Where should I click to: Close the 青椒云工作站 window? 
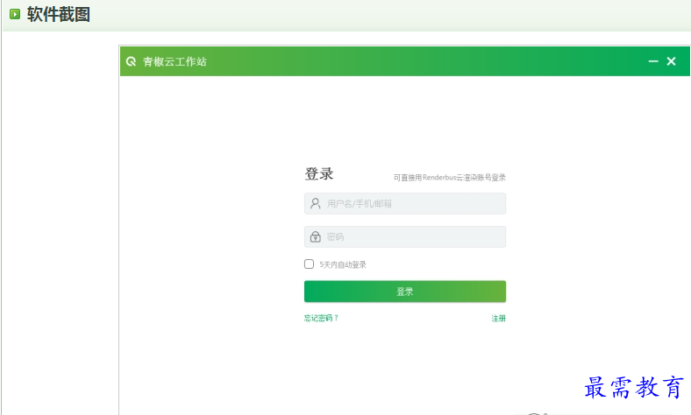tap(671, 61)
